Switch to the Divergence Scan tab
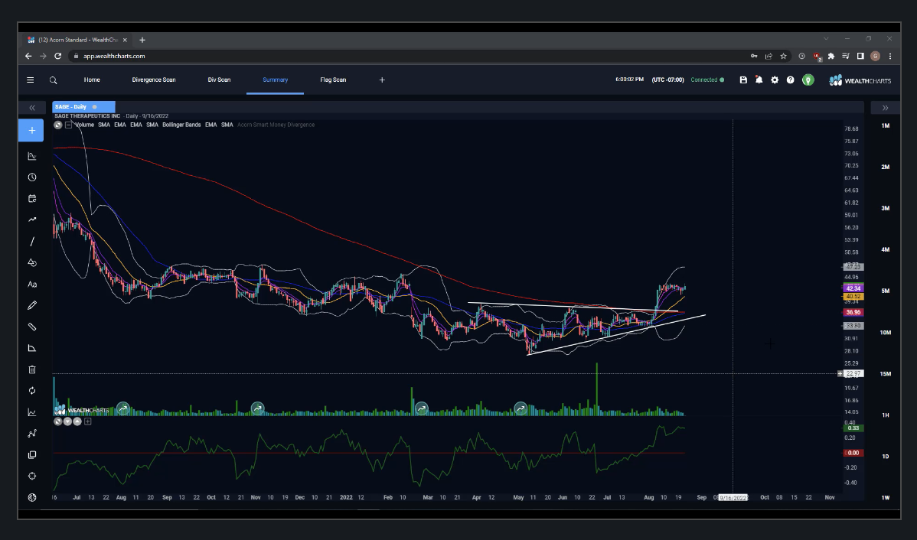Screen dimensions: 917x540 154,80
